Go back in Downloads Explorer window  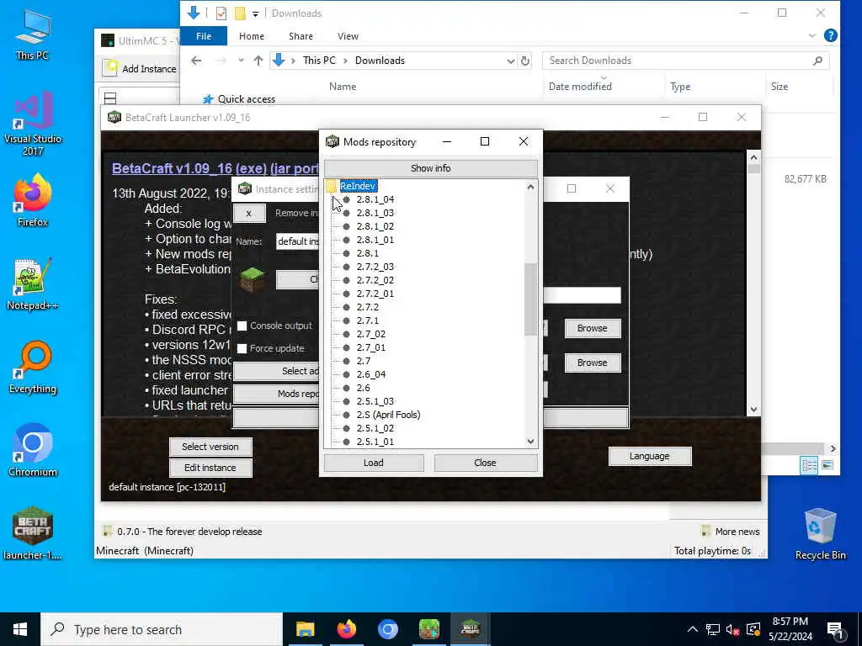point(196,61)
